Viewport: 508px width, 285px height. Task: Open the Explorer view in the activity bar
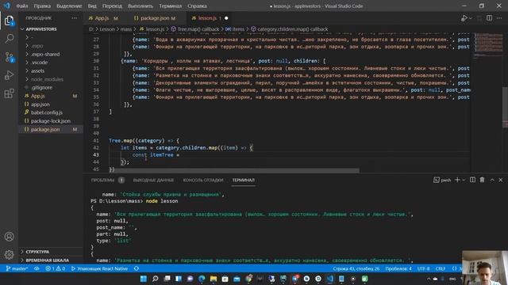coord(9,21)
